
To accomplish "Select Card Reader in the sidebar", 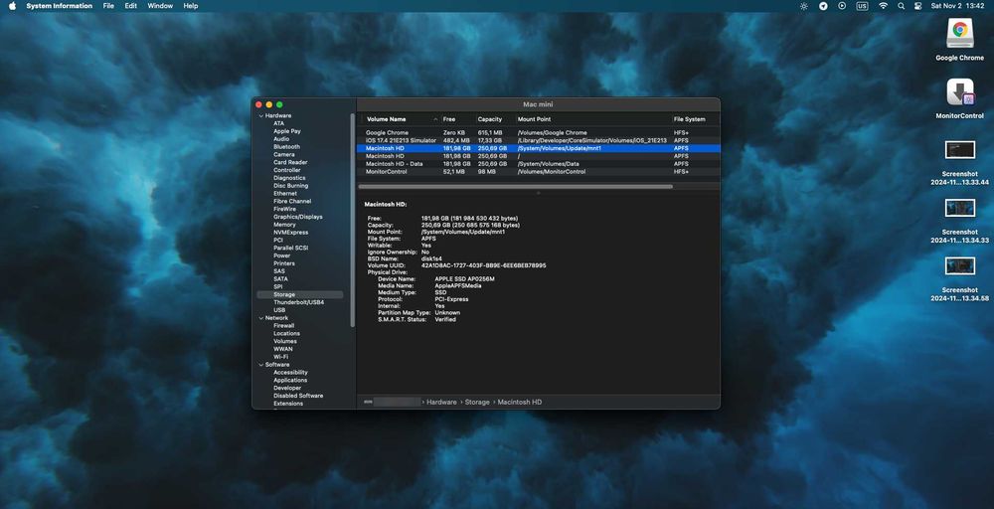I will pyautogui.click(x=290, y=162).
